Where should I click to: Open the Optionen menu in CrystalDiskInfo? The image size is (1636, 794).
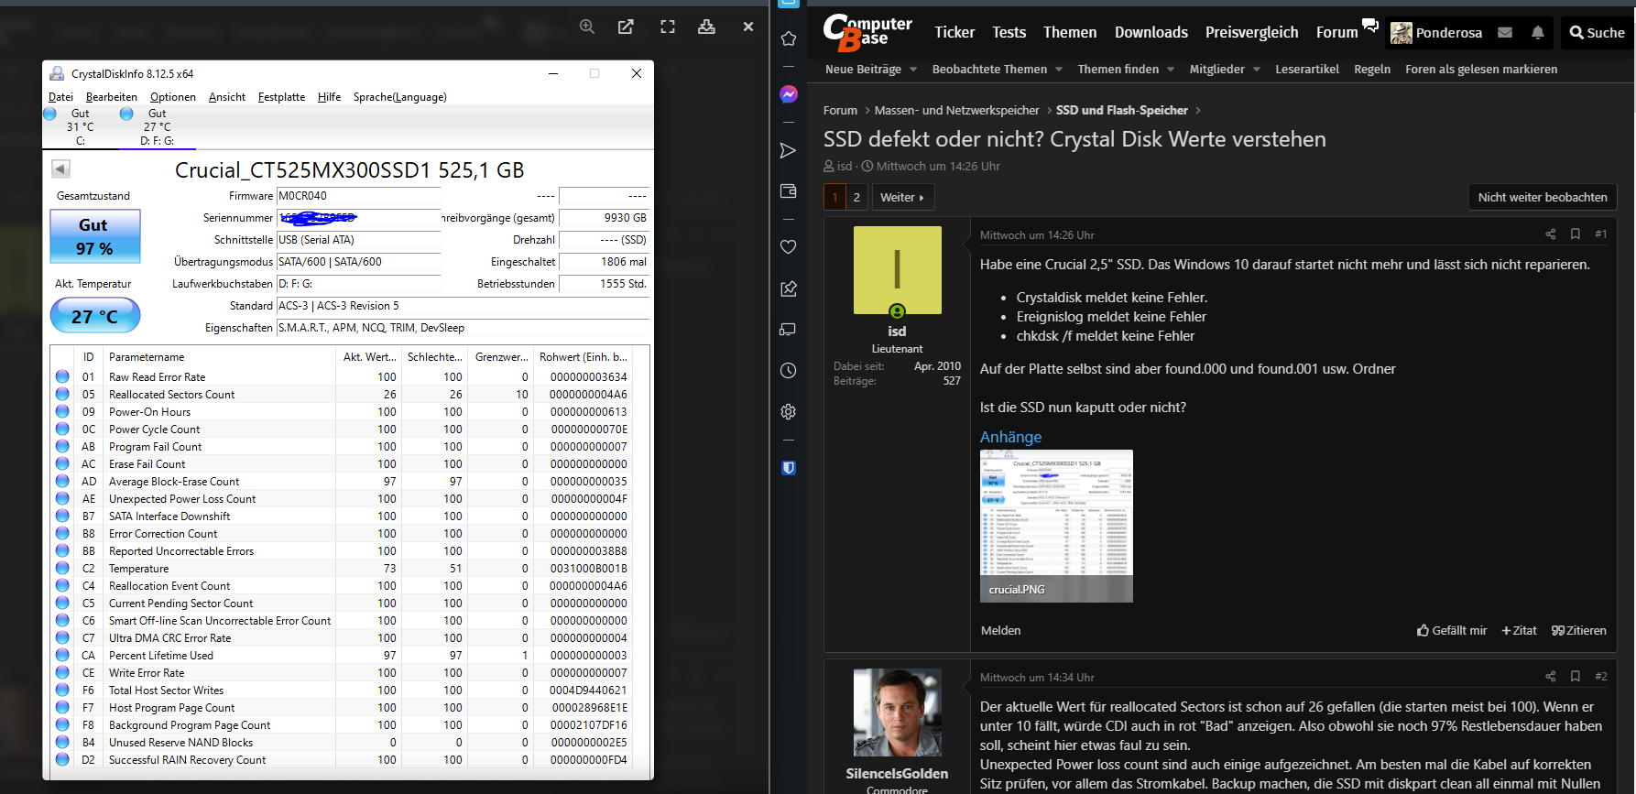pos(173,97)
